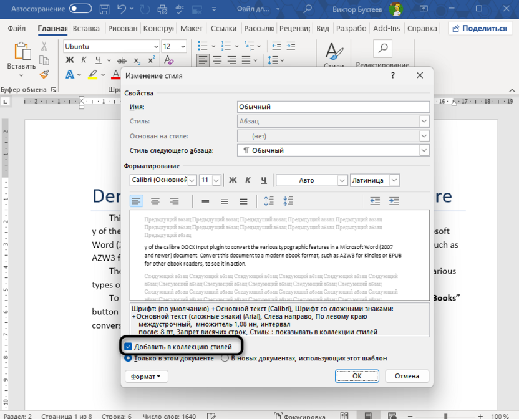Select center alignment in the style dialog
Image resolution: width=519 pixels, height=419 pixels.
point(155,201)
